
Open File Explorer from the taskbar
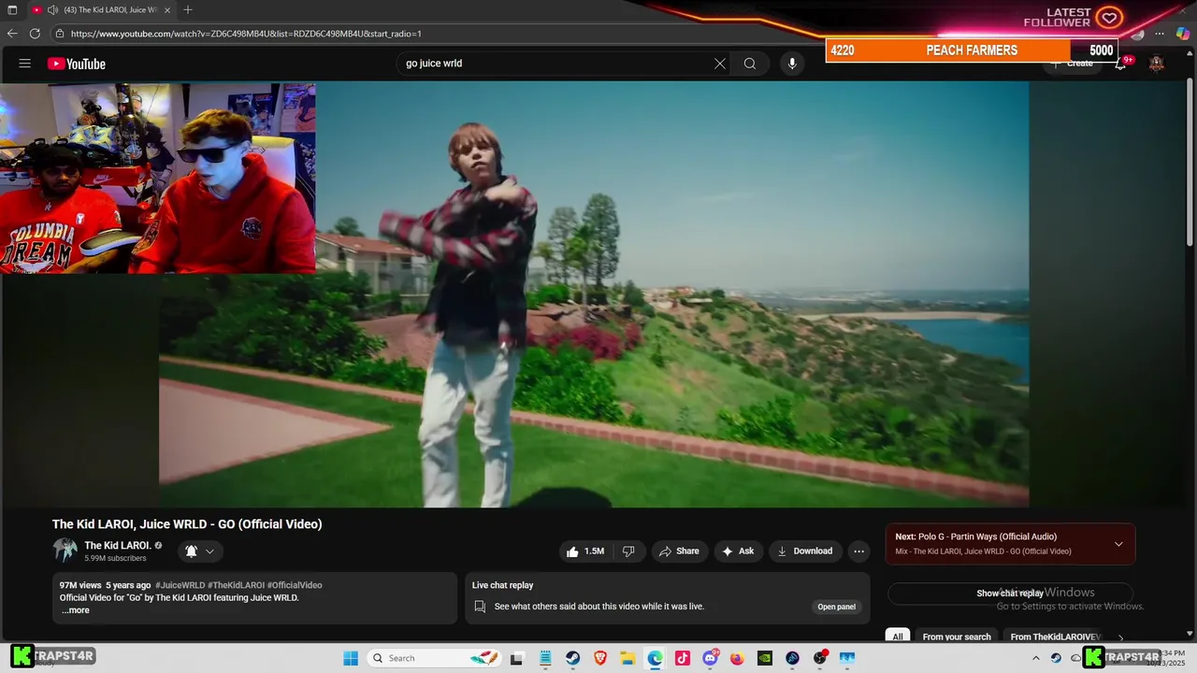[627, 658]
